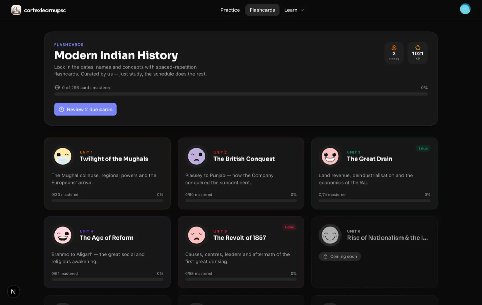This screenshot has width=482, height=305.
Task: Click the crying purple emoji for Unit 2
Action: [x=197, y=156]
